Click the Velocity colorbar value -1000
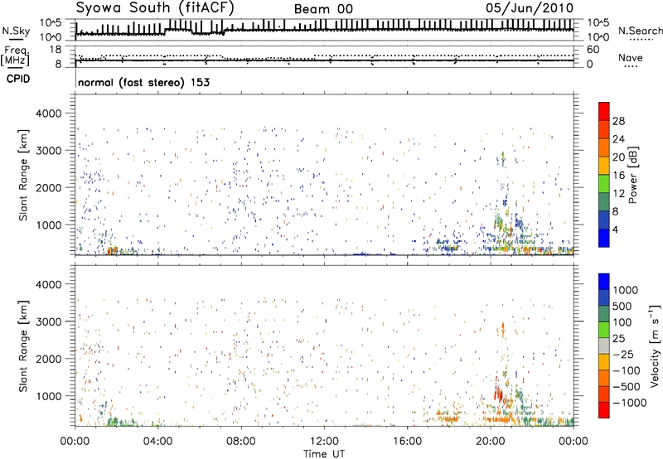 629,403
